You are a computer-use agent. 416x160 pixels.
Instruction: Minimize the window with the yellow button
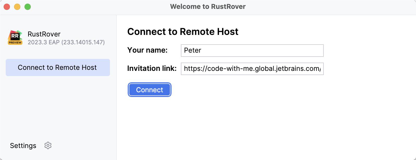[x=17, y=7]
